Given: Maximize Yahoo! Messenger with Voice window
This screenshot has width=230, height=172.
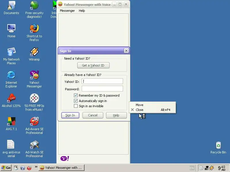Looking at the screenshot, I should (x=120, y=4).
